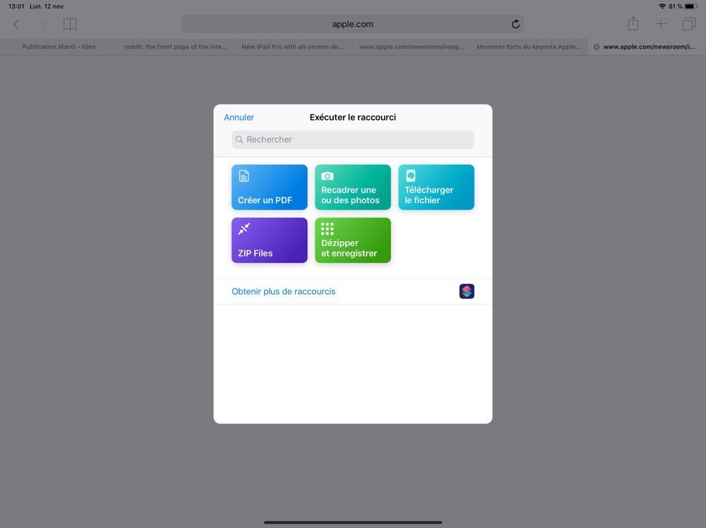This screenshot has width=706, height=528.
Task: Open the Shortcuts app icon
Action: click(x=467, y=291)
